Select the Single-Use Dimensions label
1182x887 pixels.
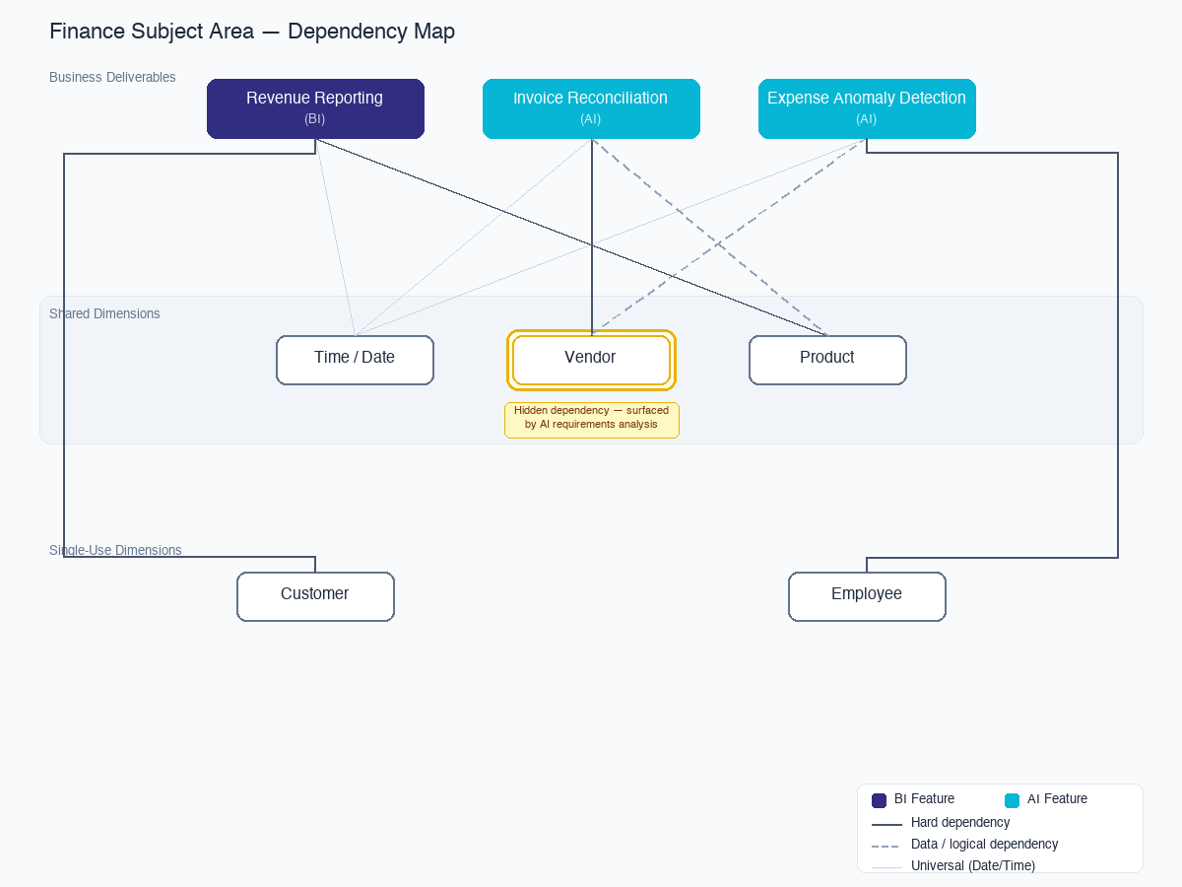tap(115, 550)
